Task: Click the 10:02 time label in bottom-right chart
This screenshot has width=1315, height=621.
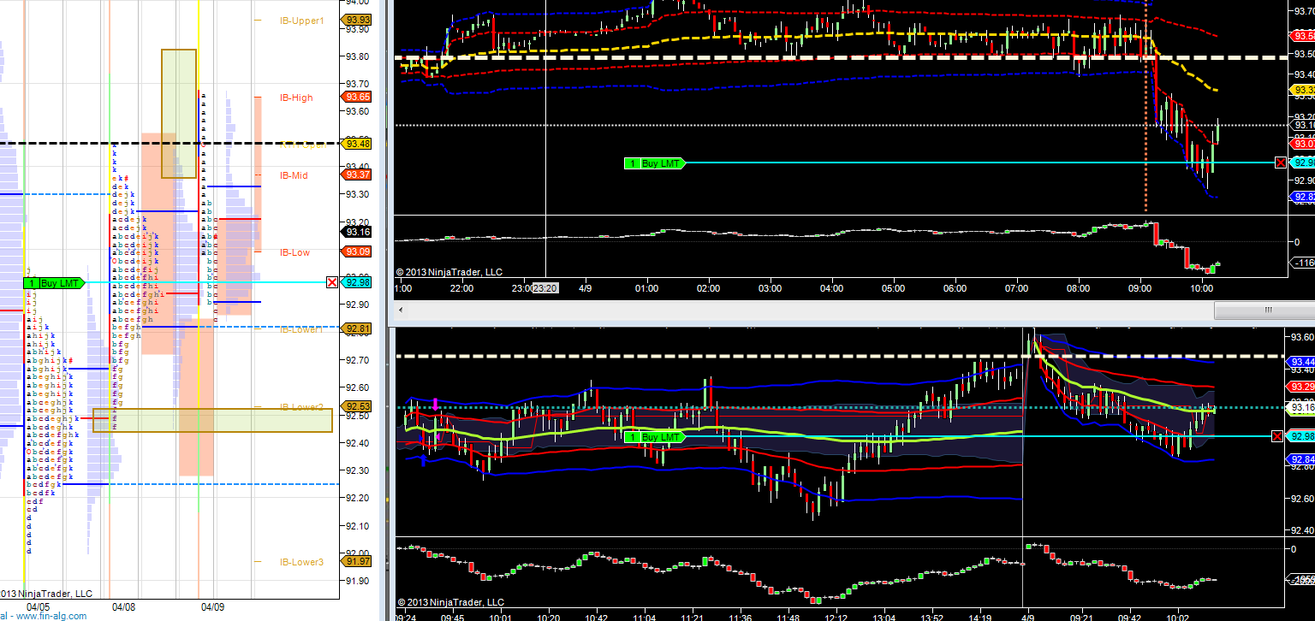Action: [1178, 617]
